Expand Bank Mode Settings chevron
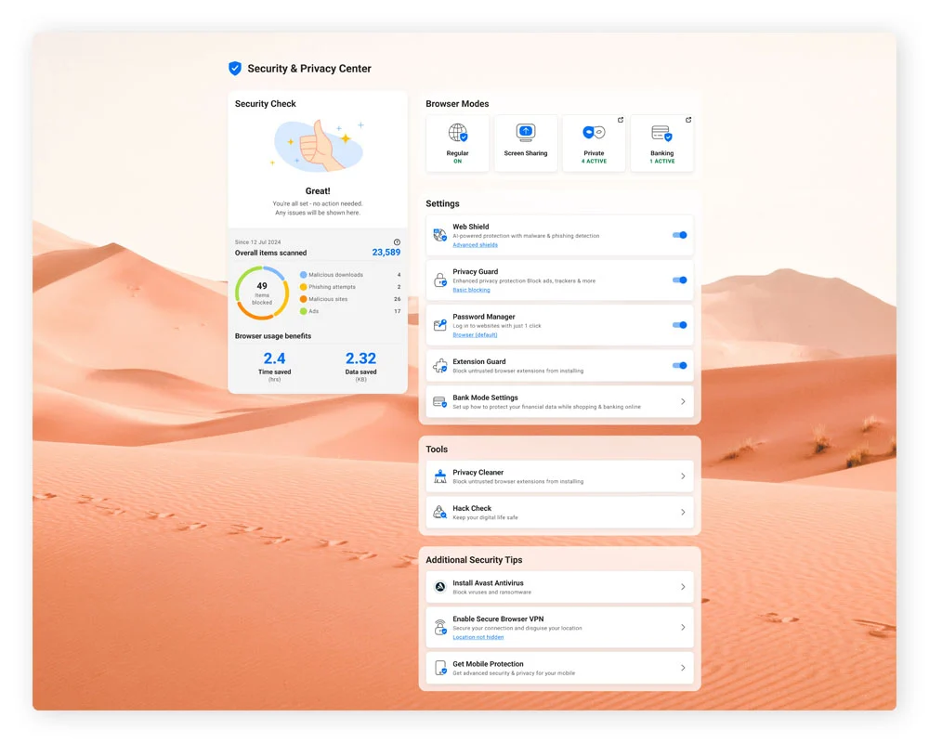 (683, 402)
